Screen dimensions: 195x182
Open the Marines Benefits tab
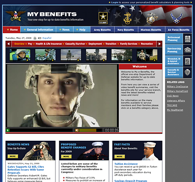point(151,30)
